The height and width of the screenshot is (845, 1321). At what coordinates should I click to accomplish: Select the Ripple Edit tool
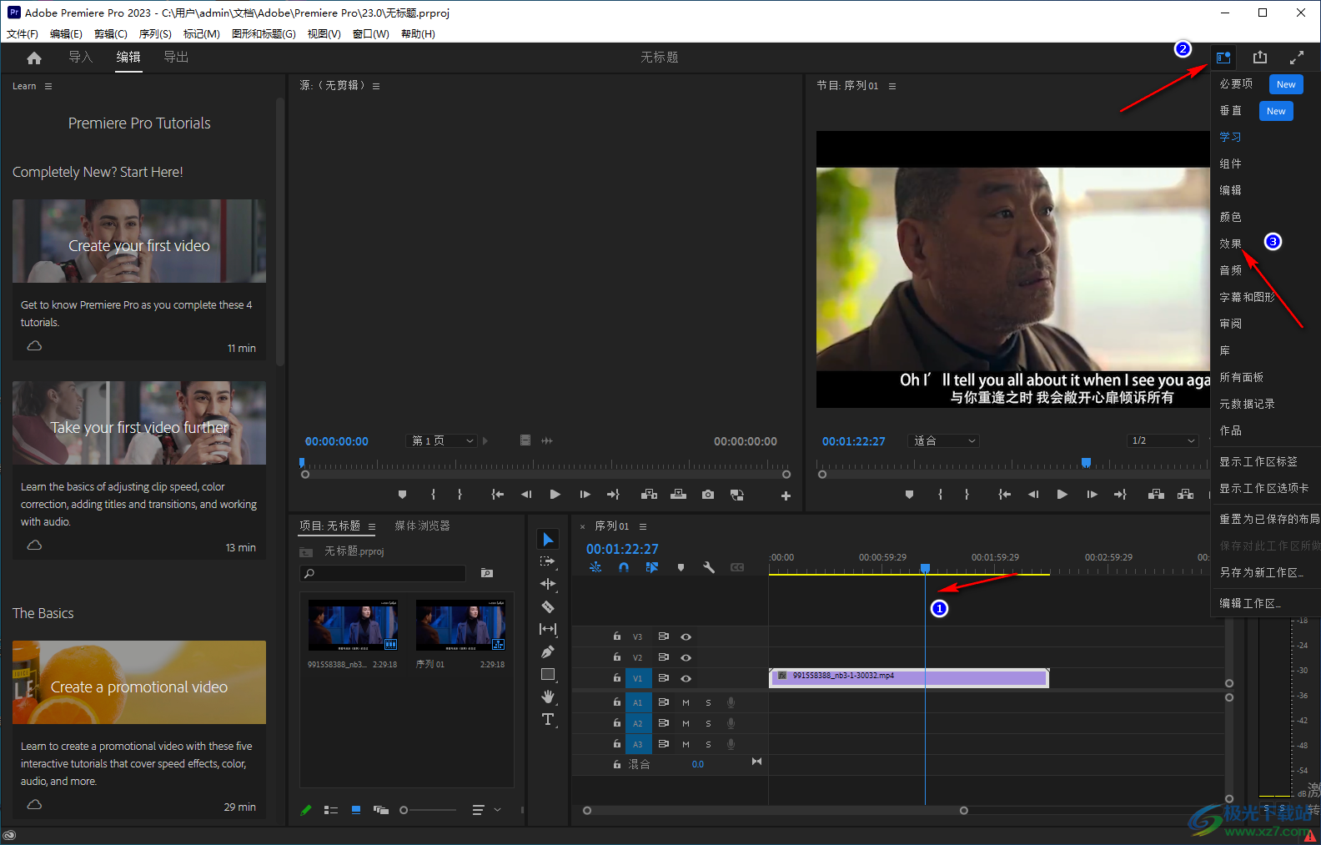point(548,584)
